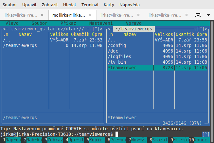Open the mc Vpravo panel menu

click(134, 23)
